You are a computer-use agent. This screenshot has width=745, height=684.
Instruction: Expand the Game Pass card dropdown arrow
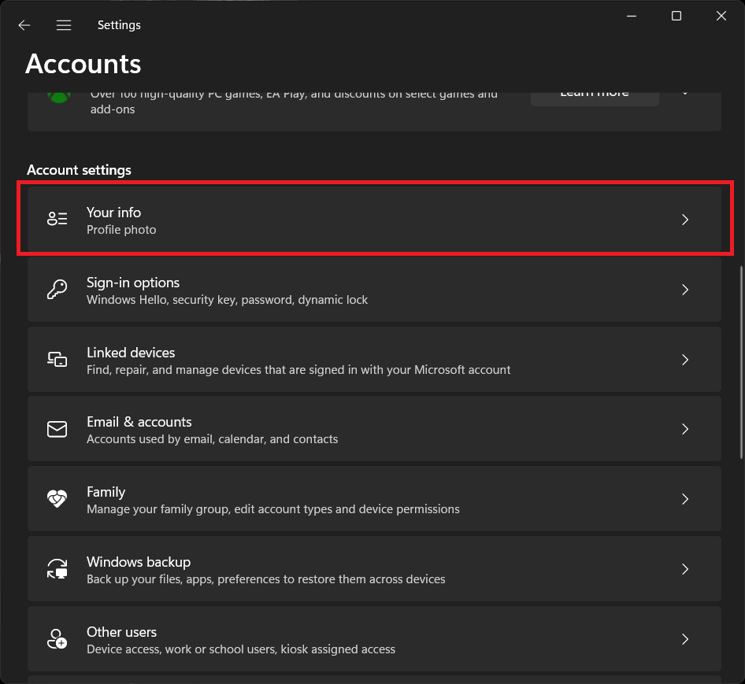pos(685,94)
